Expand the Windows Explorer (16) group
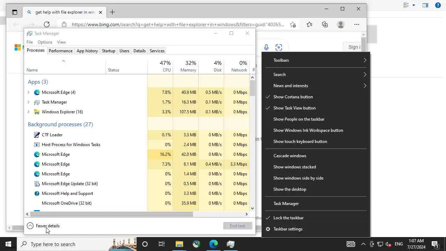The image size is (446, 251). [x=29, y=112]
